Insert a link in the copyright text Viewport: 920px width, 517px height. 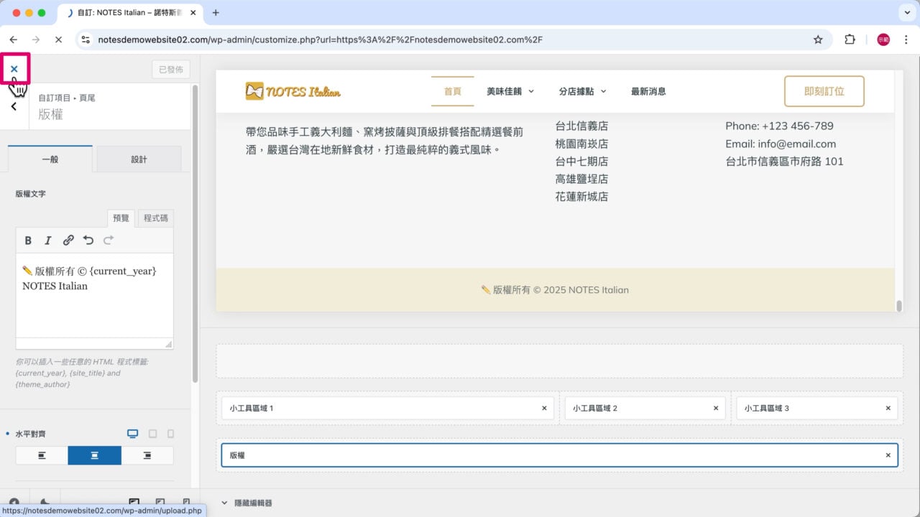tap(68, 241)
